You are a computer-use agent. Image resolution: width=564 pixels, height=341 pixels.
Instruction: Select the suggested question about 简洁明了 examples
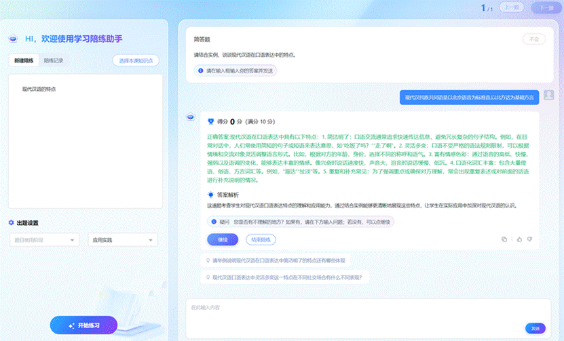285,260
